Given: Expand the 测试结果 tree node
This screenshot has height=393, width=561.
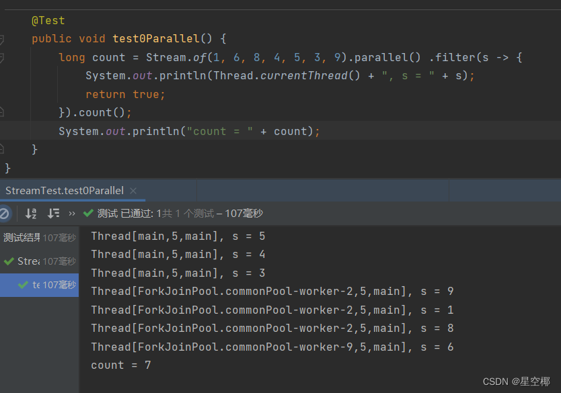Looking at the screenshot, I should click(x=20, y=237).
